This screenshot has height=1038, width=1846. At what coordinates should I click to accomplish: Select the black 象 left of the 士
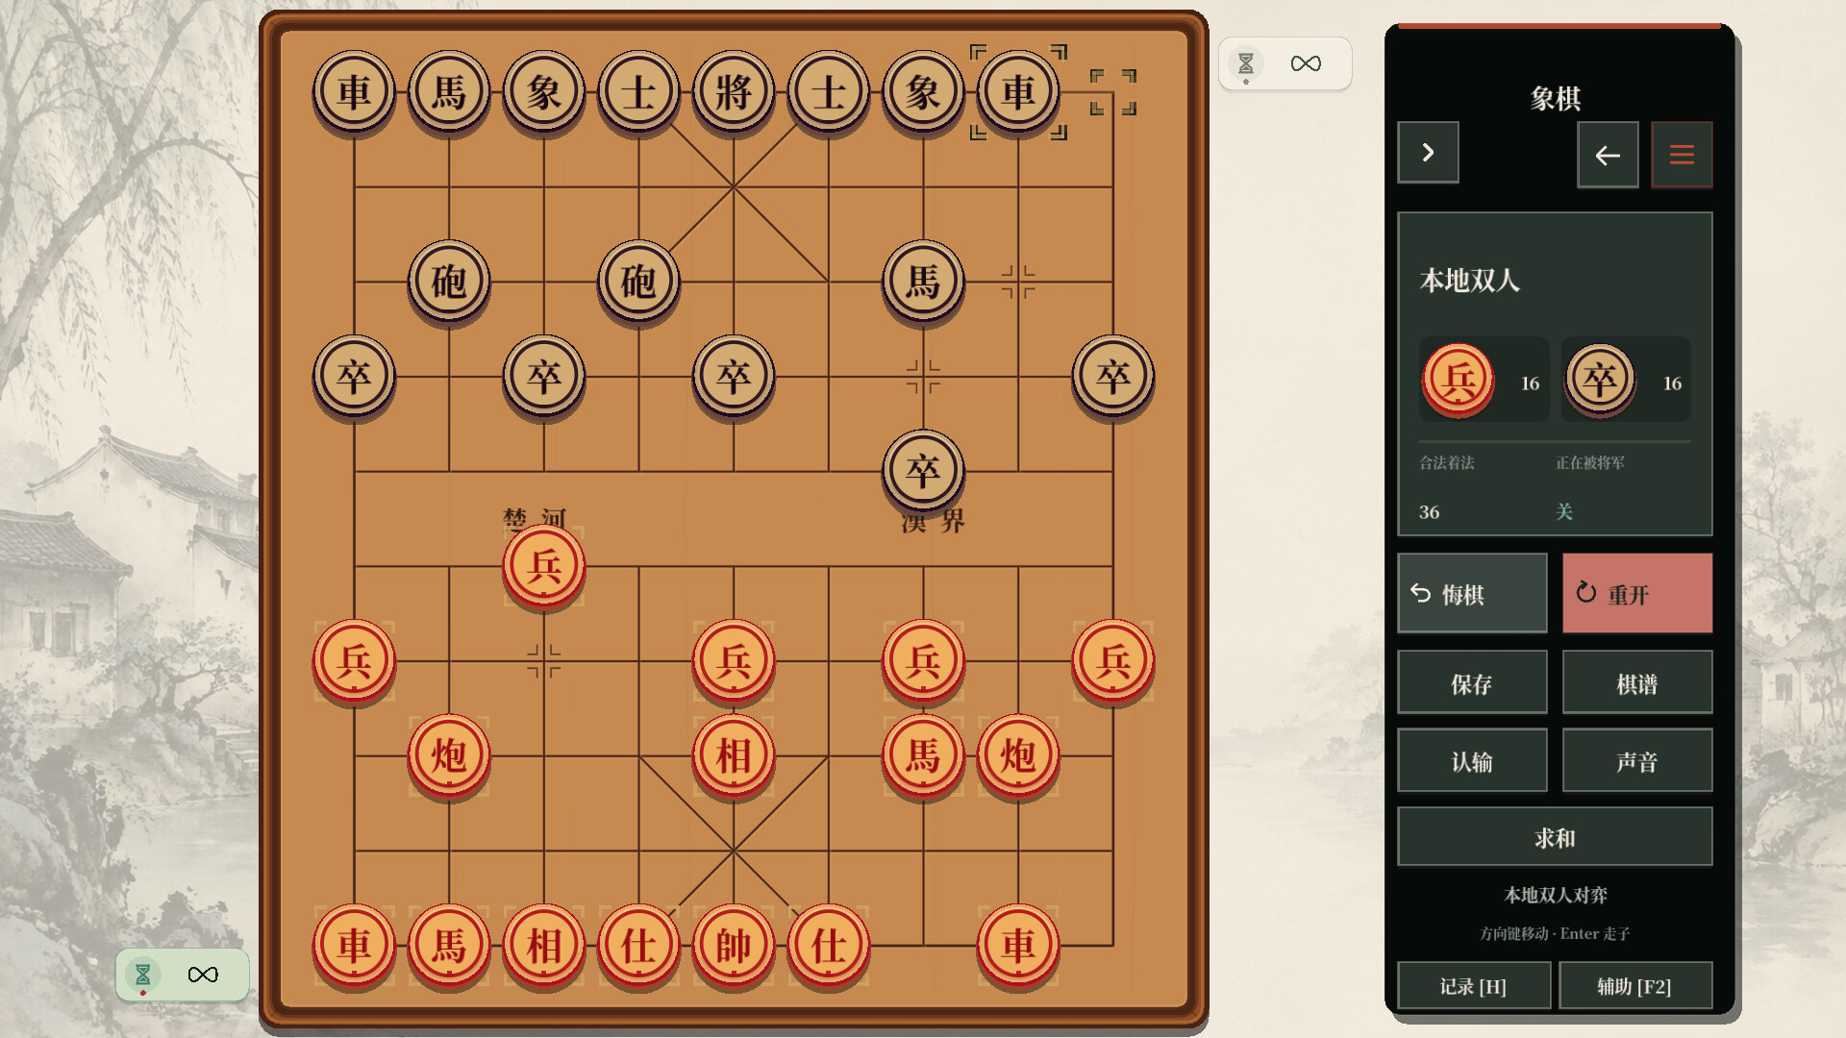tap(544, 92)
